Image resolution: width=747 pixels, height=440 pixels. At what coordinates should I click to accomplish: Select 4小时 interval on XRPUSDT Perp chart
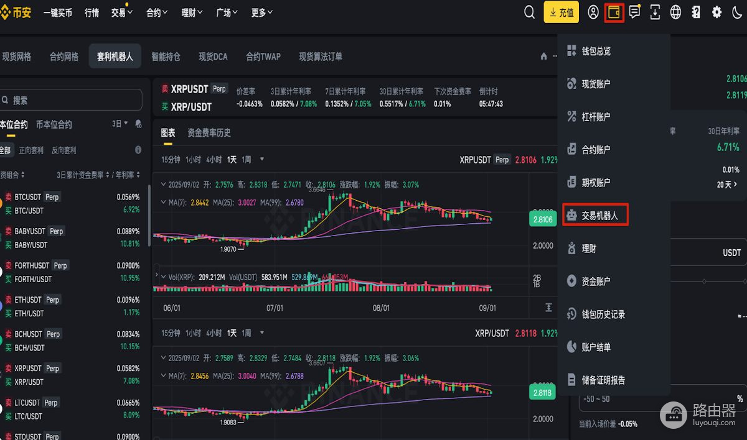(x=214, y=159)
